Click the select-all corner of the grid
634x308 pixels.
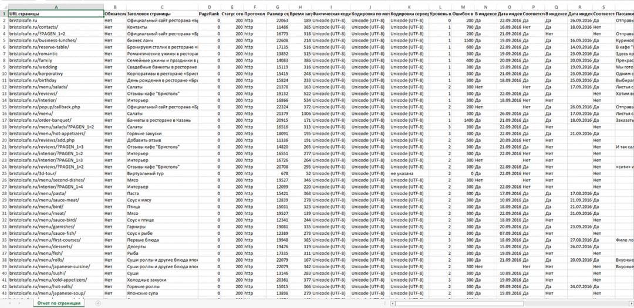pos(4,7)
